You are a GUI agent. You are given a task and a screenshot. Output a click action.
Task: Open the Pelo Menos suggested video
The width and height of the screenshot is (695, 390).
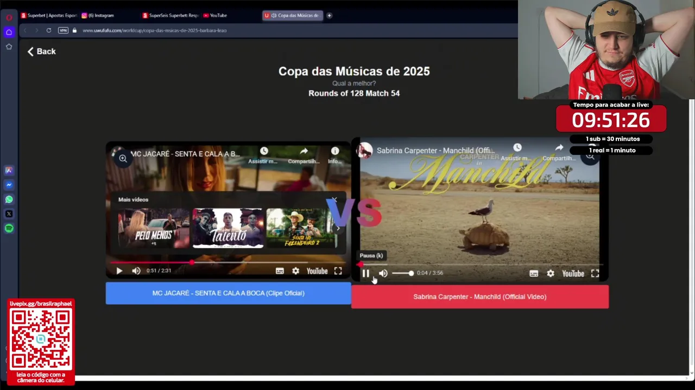(154, 228)
